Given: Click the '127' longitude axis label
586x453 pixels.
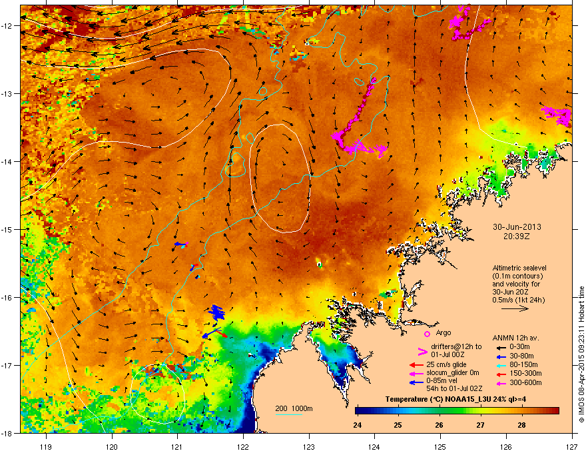Looking at the screenshot, I should point(572,447).
